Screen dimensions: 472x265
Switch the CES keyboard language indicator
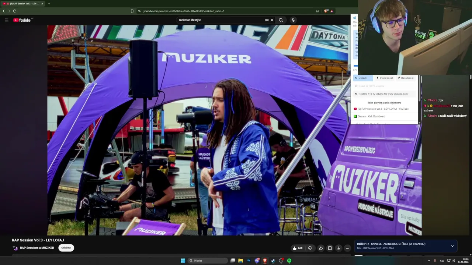point(442,261)
